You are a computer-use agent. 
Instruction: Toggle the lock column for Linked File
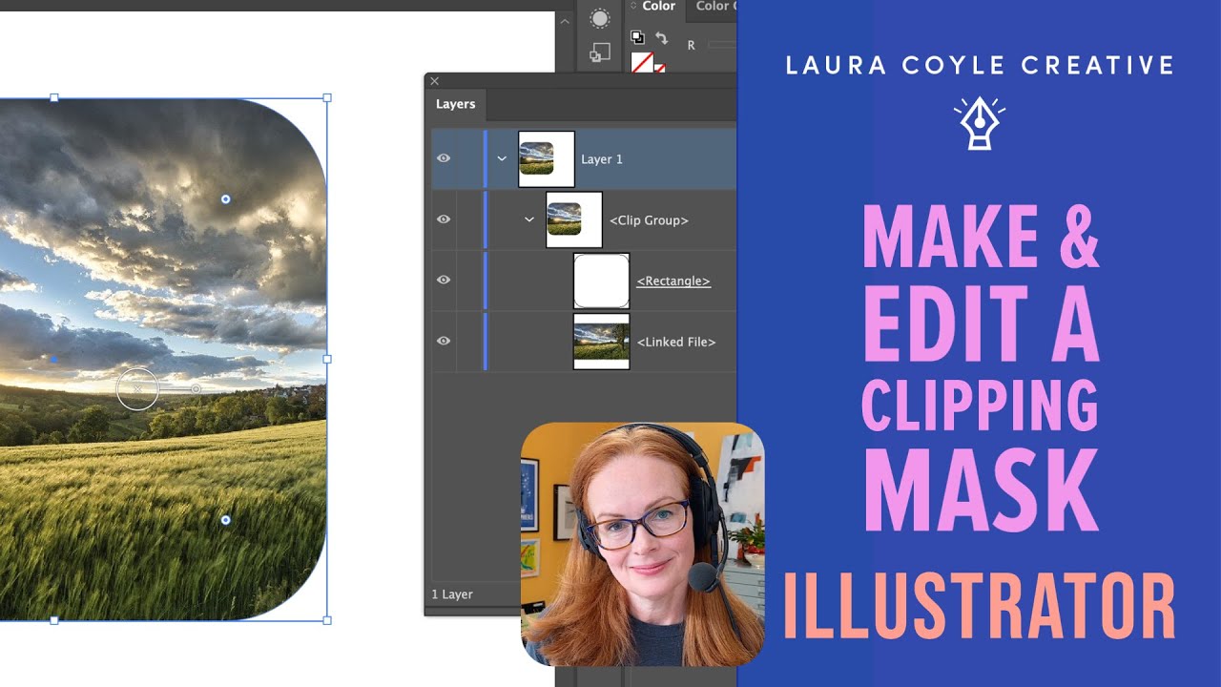[469, 341]
